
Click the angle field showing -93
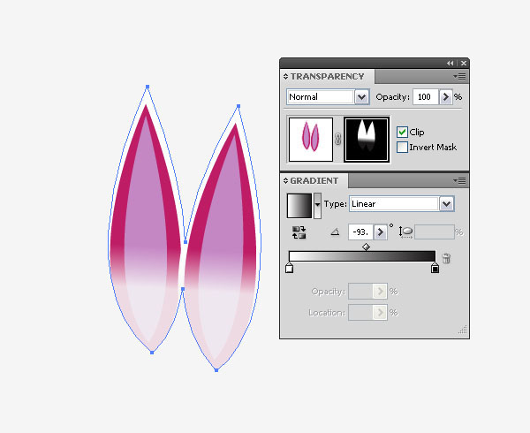pos(360,232)
